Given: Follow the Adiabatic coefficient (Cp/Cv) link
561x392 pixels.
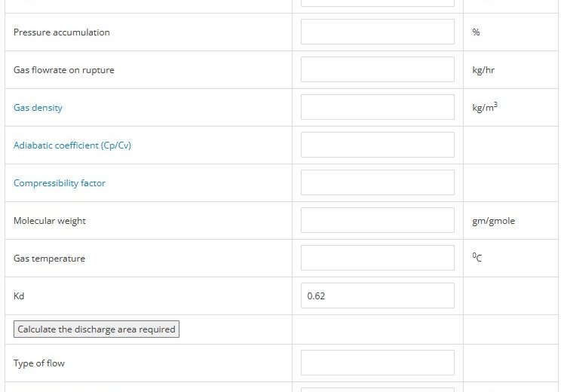Looking at the screenshot, I should point(72,145).
